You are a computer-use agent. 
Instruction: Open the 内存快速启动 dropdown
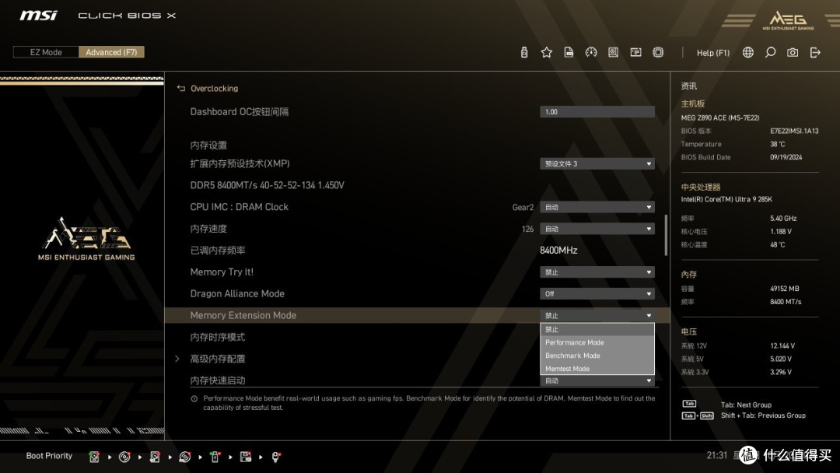597,380
